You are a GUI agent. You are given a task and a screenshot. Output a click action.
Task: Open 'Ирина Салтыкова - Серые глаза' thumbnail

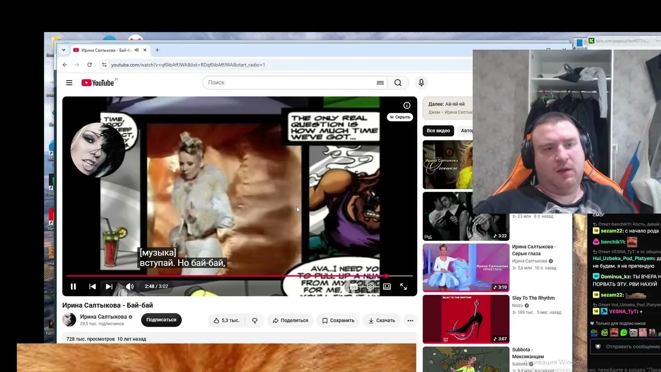click(466, 268)
